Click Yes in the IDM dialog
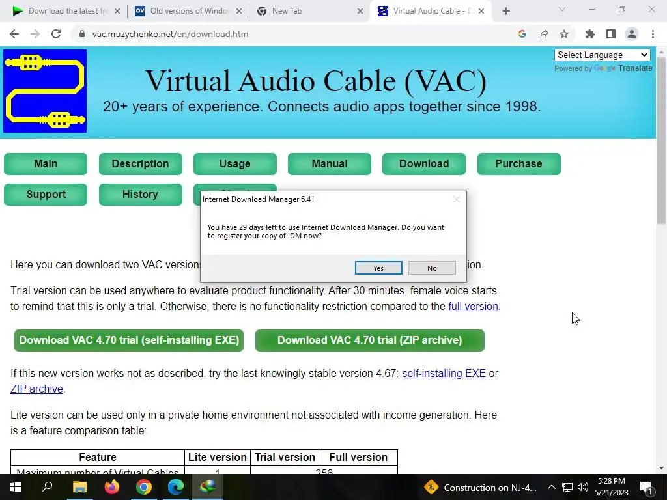This screenshot has width=667, height=500. click(378, 268)
